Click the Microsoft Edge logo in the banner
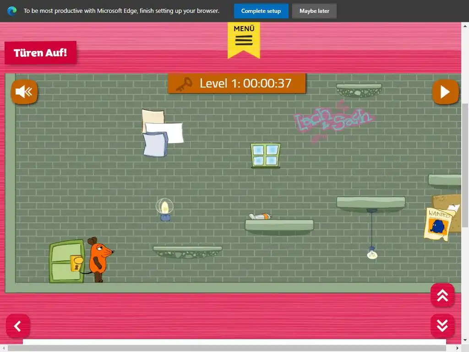 coord(12,11)
